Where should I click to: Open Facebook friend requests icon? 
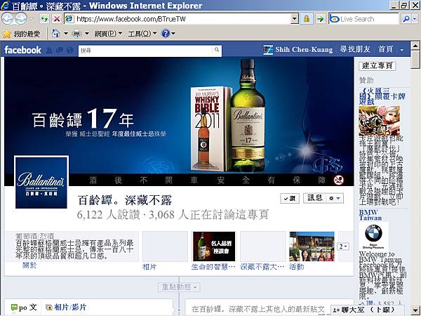(49, 50)
